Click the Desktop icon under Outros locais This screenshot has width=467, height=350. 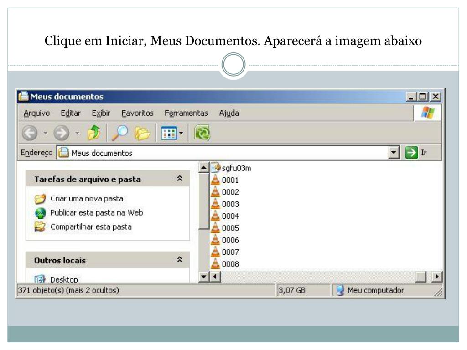(x=40, y=279)
